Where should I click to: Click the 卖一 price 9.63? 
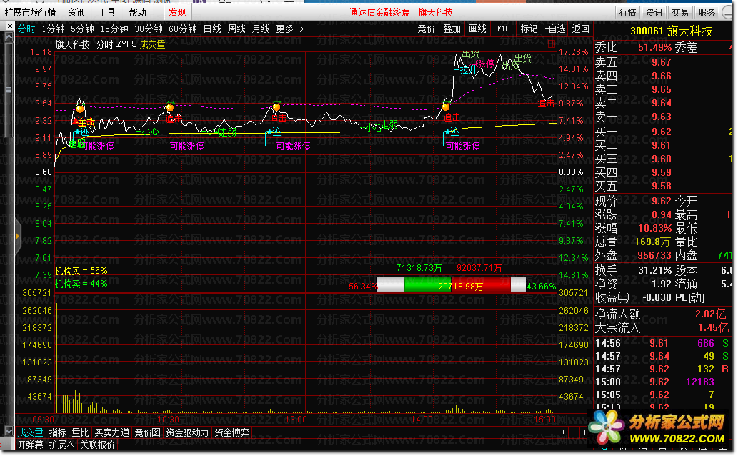click(x=662, y=117)
